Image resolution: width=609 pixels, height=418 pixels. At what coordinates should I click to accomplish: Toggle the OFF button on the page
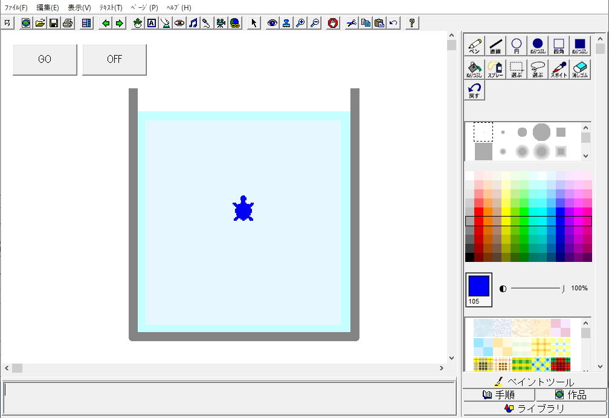115,59
